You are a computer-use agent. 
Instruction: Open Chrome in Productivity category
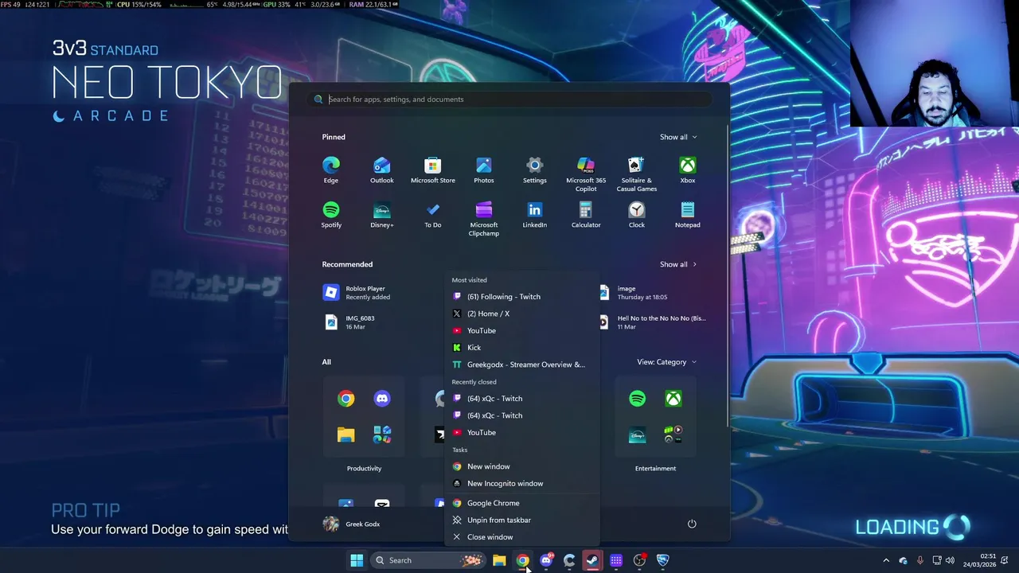click(346, 399)
